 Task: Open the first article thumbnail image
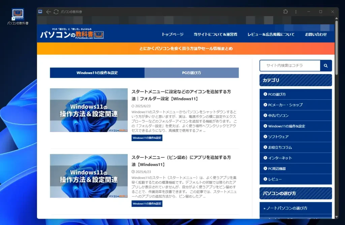coord(89,110)
